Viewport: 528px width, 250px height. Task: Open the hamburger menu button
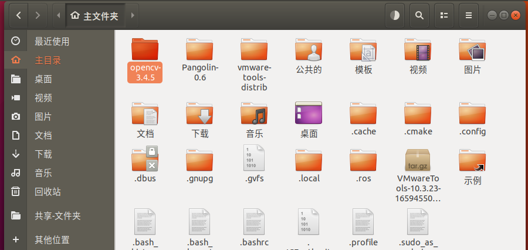(x=469, y=15)
